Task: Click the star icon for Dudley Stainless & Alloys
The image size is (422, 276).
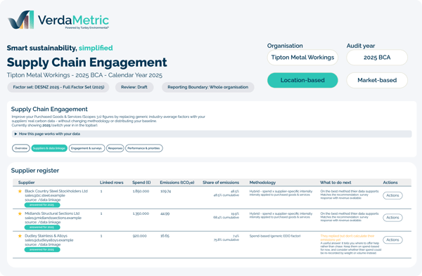Action: click(x=20, y=236)
